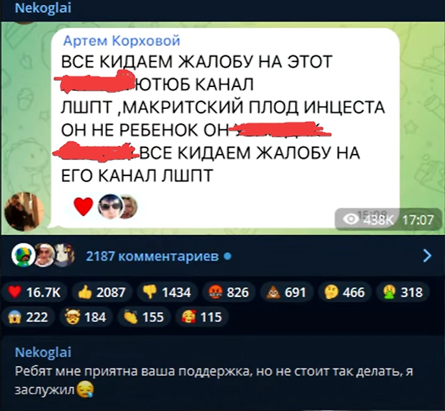The image size is (445, 411).
Task: Open Артем Корховой sender name
Action: (x=122, y=41)
